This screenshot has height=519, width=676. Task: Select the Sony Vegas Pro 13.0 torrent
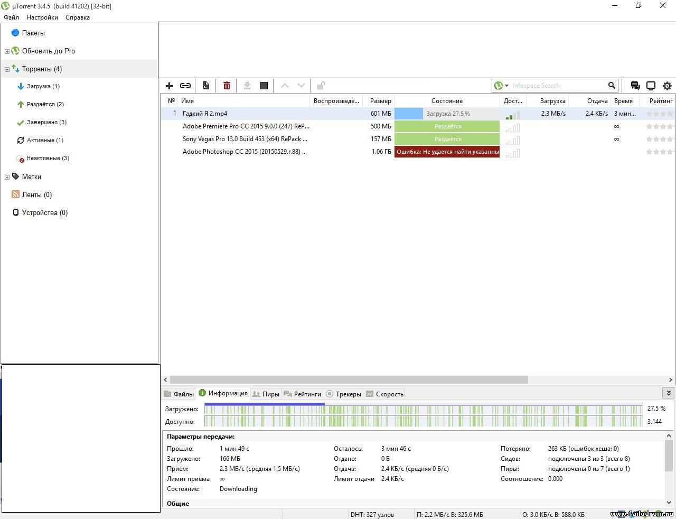pyautogui.click(x=417, y=139)
